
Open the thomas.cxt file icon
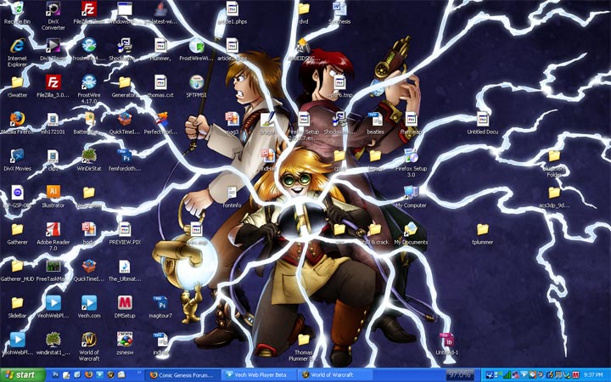[160, 82]
